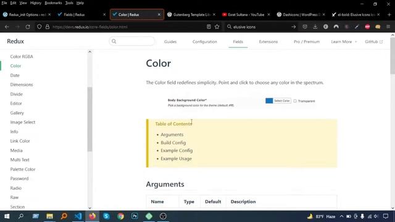The image size is (395, 222).
Task: Click the main page scrollbar thumb
Action: pyautogui.click(x=393, y=56)
